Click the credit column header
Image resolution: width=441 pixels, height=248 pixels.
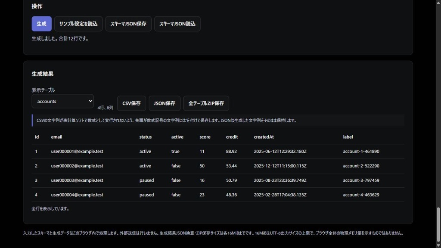(232, 137)
